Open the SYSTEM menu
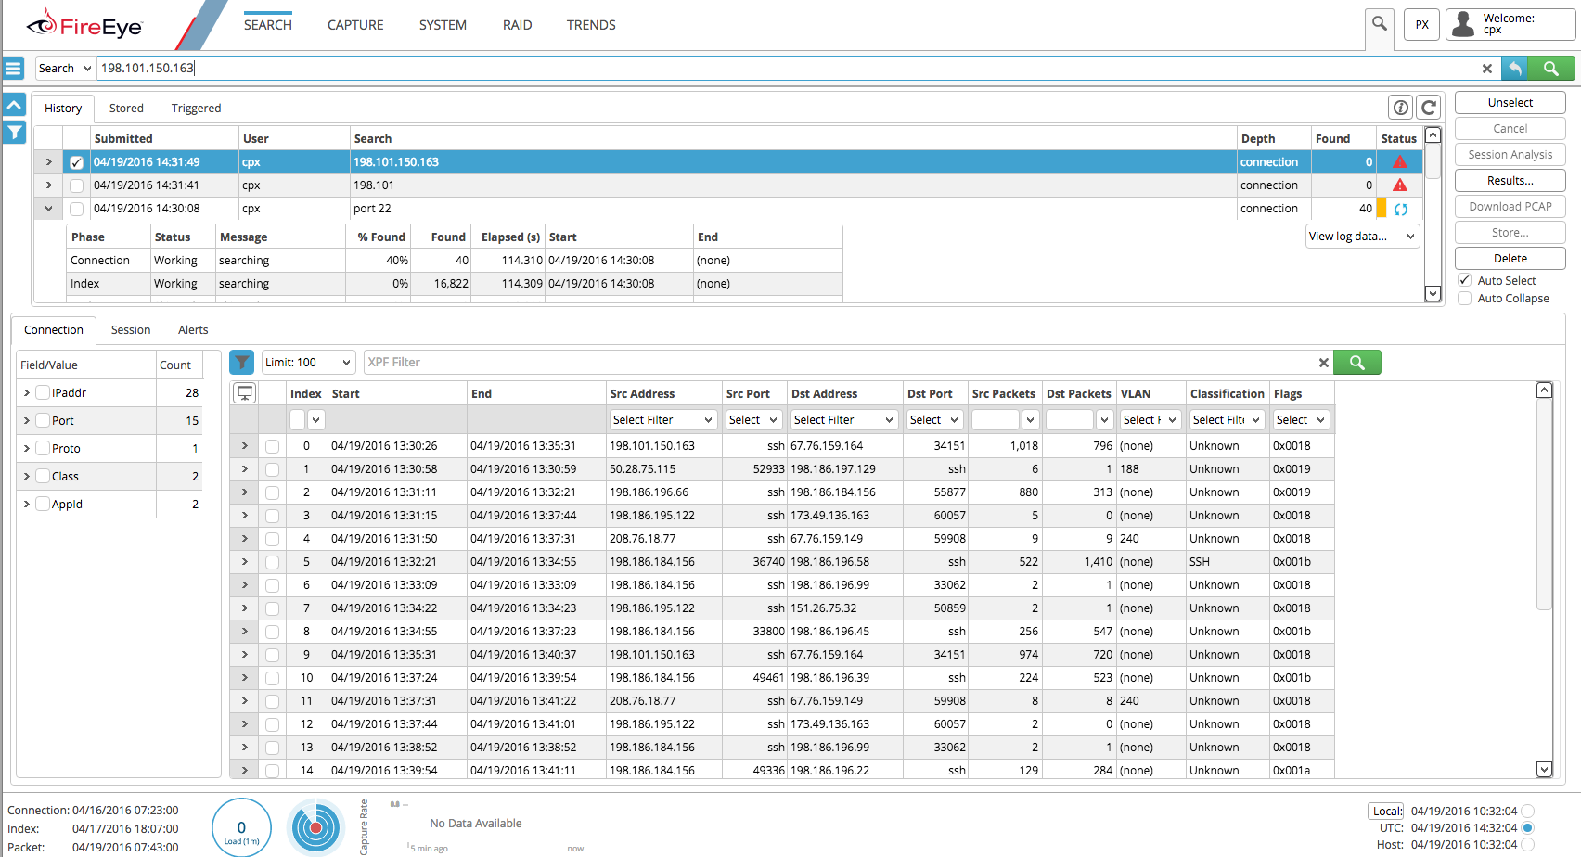This screenshot has height=857, width=1581. pyautogui.click(x=443, y=25)
